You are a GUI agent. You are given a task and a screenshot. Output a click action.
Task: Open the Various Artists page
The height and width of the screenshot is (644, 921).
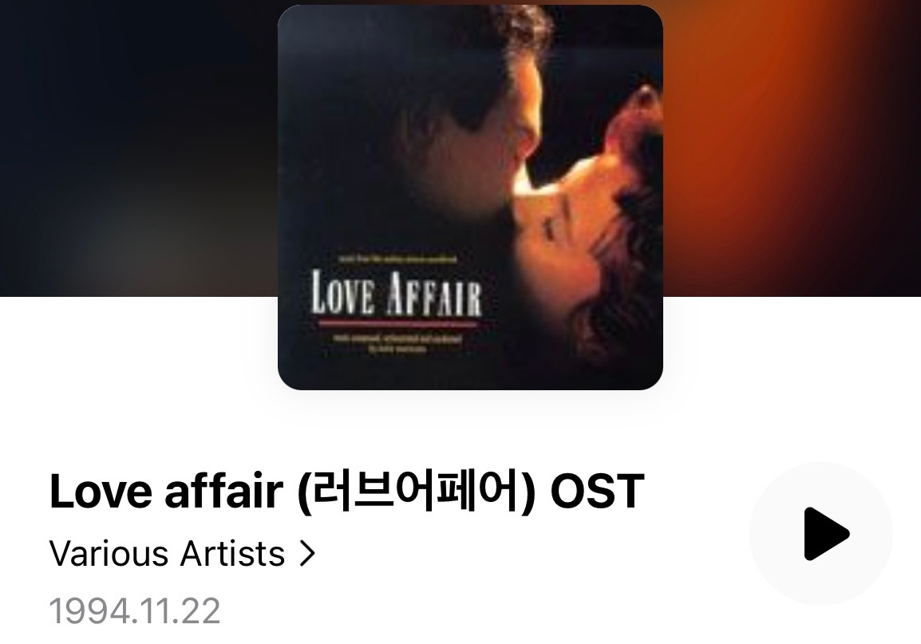(183, 554)
